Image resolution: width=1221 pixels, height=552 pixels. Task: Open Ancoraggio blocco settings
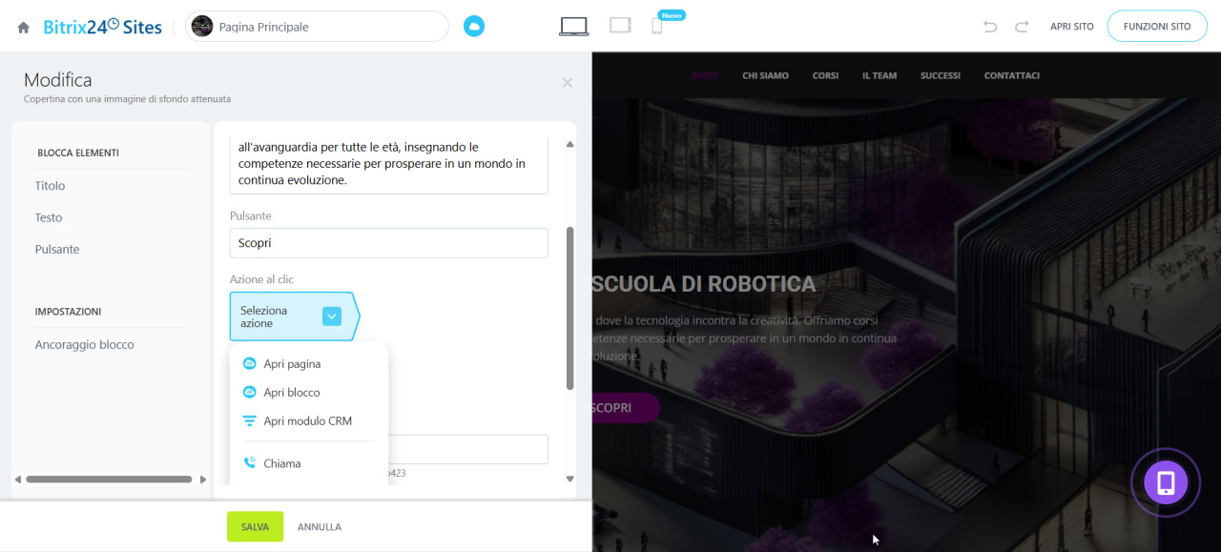pyautogui.click(x=85, y=344)
